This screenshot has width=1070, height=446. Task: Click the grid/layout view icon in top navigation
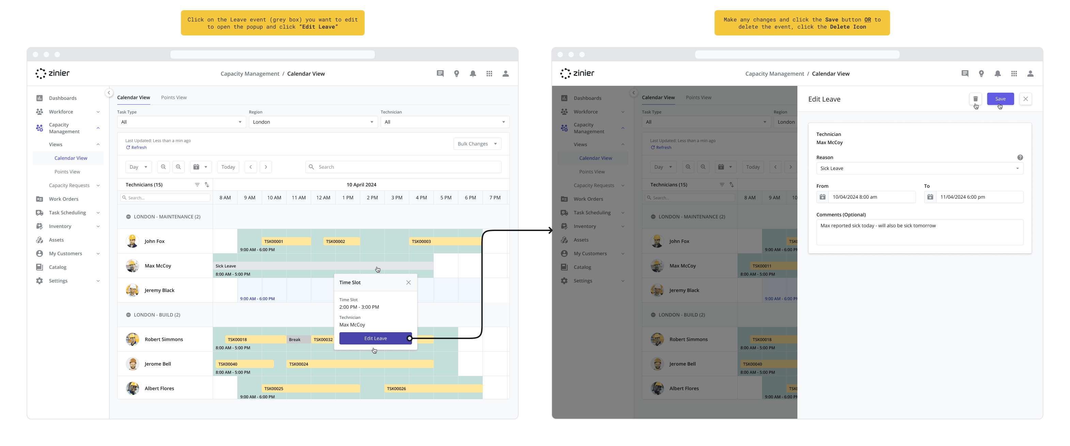tap(490, 73)
